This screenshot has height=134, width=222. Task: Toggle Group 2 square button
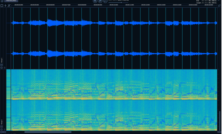point(2,127)
